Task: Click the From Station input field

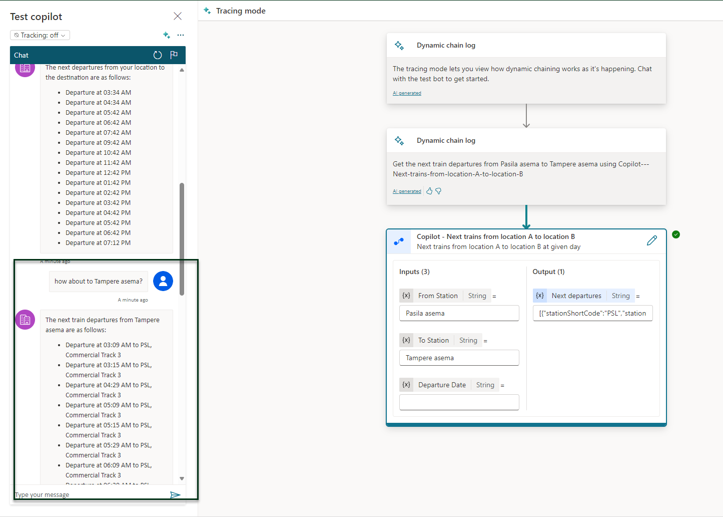Action: tap(459, 313)
